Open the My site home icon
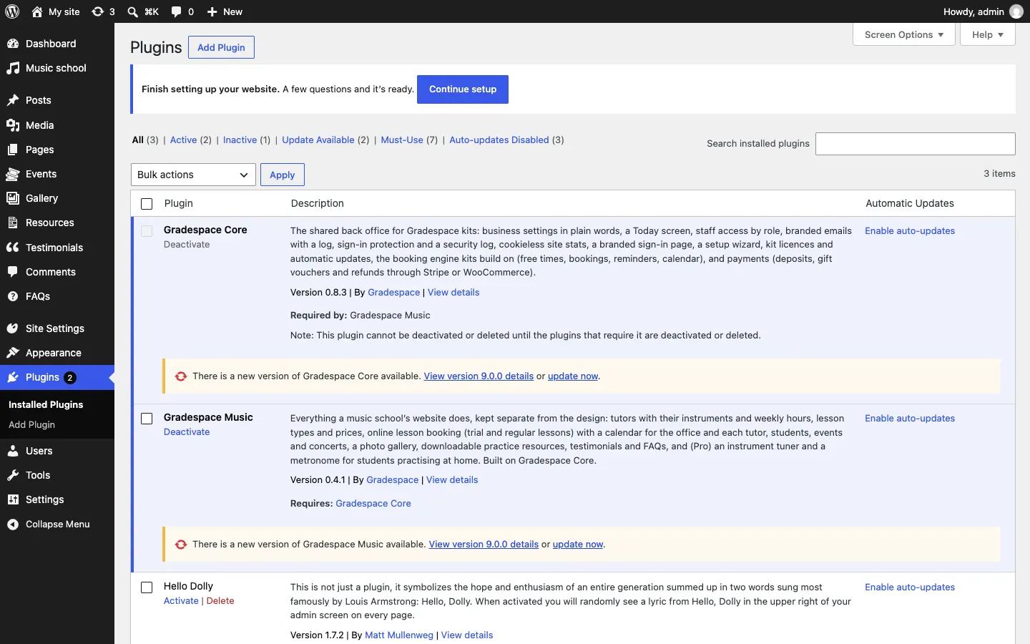Screen dimensions: 1030x644 coord(37,11)
